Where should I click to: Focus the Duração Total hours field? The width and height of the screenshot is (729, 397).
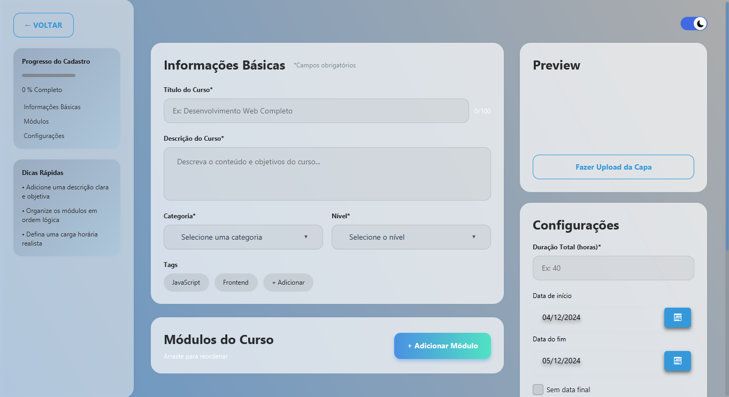click(613, 268)
